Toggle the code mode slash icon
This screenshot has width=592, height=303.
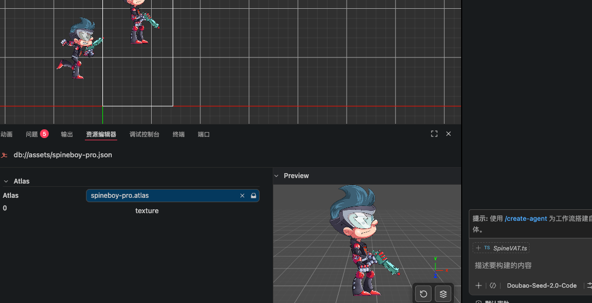[493, 285]
